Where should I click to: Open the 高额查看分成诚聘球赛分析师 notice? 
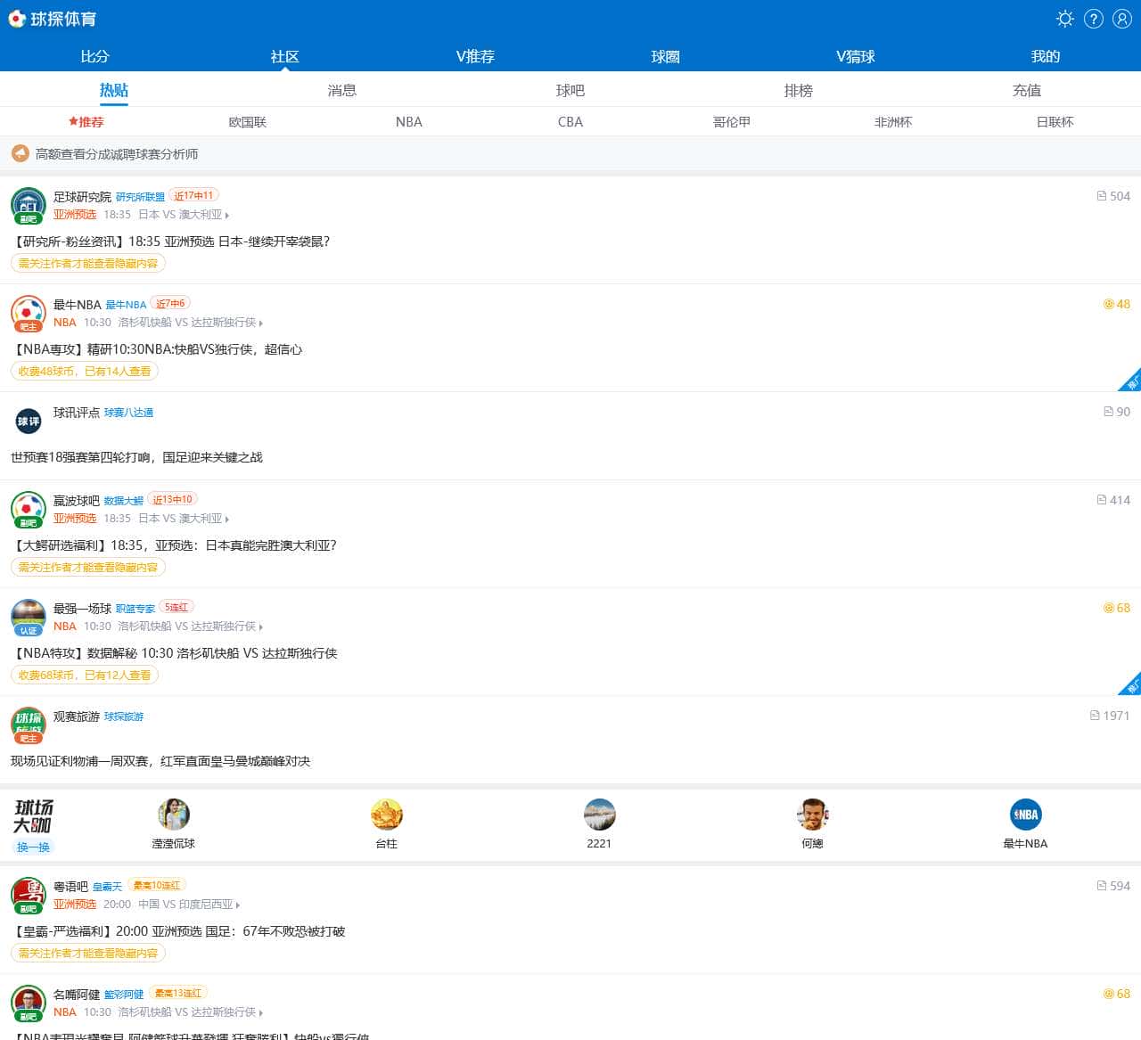coord(117,154)
